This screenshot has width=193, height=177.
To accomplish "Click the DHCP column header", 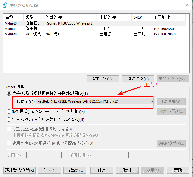I will [x=142, y=17].
